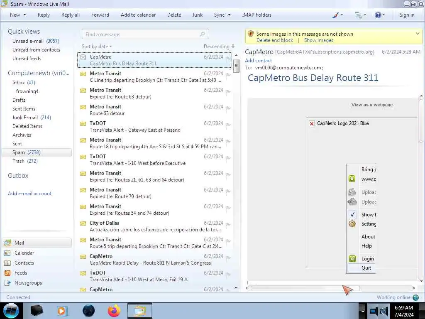
Task: Open the Feeds RSS icon in the sidebar
Action: coord(7,273)
